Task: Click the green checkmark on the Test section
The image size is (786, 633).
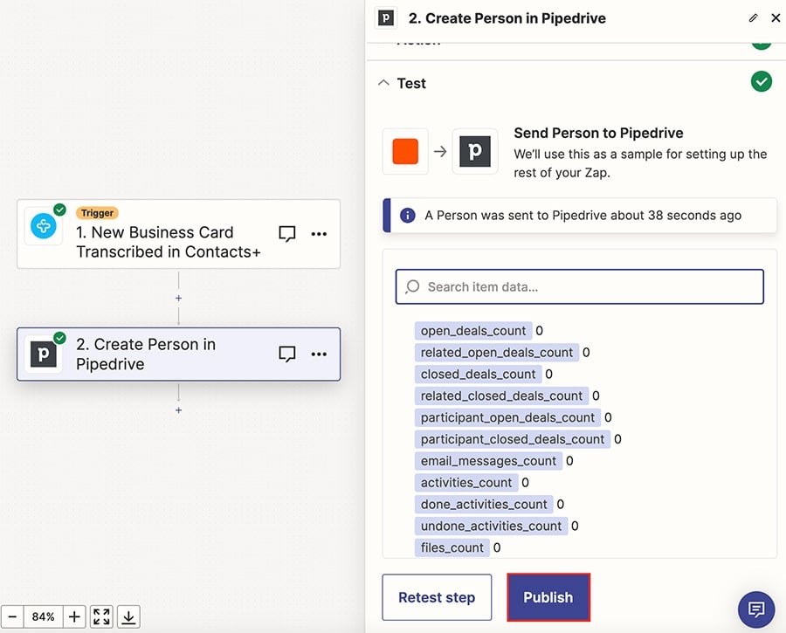Action: point(761,81)
